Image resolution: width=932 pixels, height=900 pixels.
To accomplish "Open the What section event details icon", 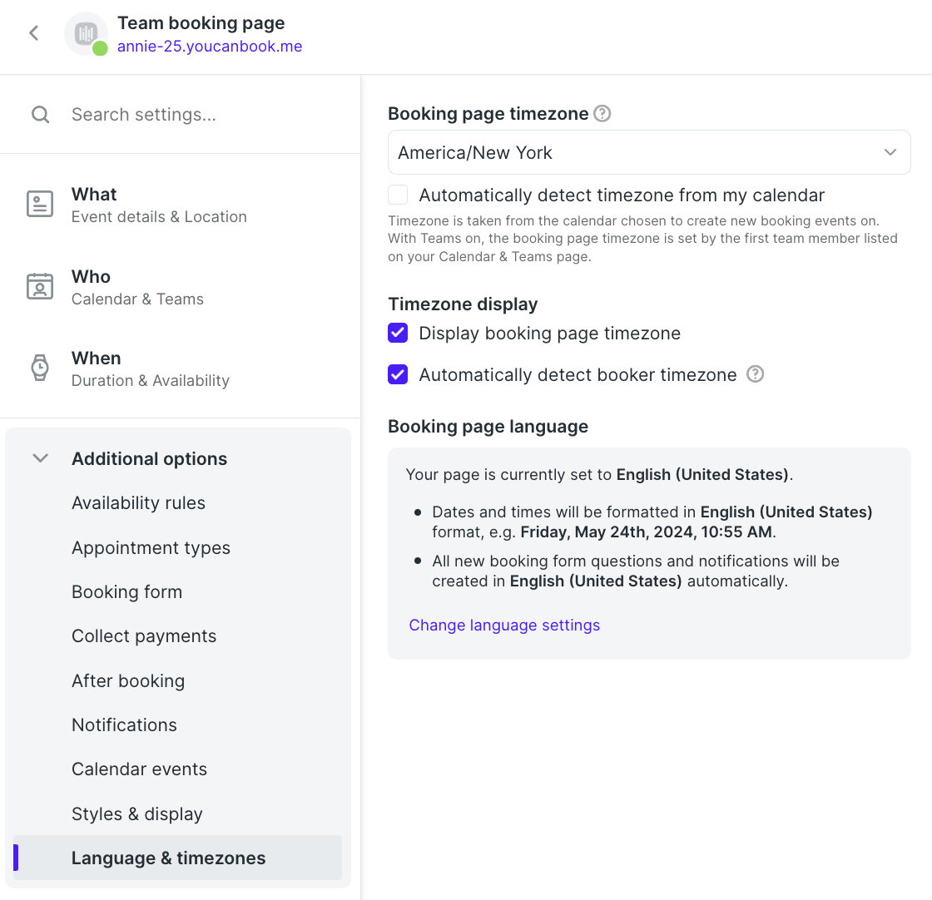I will 40,204.
